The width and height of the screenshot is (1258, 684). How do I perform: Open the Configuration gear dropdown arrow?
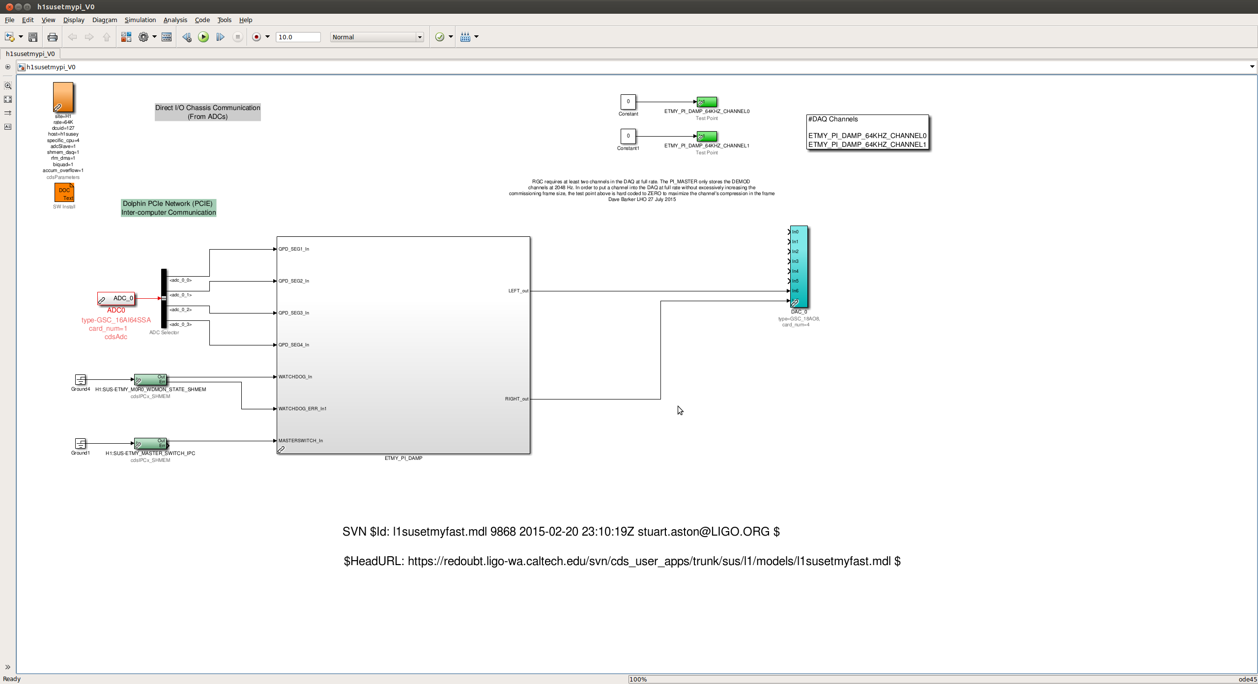(x=154, y=37)
